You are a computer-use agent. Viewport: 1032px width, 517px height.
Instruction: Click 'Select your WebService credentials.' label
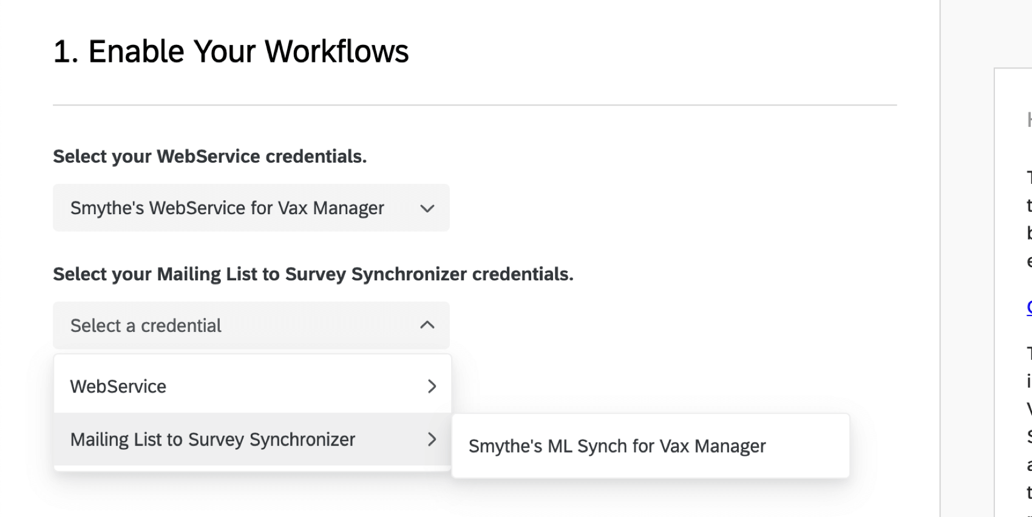[209, 157]
